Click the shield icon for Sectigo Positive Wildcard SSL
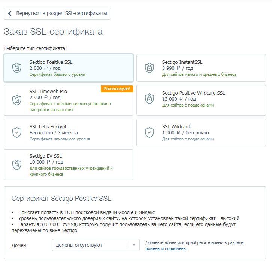The height and width of the screenshot is (265, 272). [149, 99]
